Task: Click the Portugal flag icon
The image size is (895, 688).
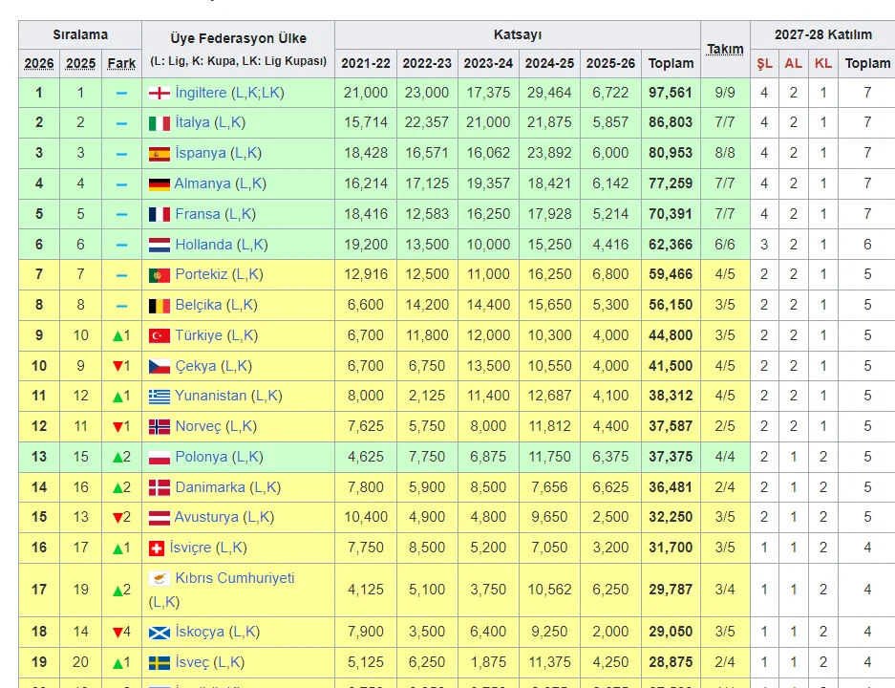Action: [x=159, y=275]
